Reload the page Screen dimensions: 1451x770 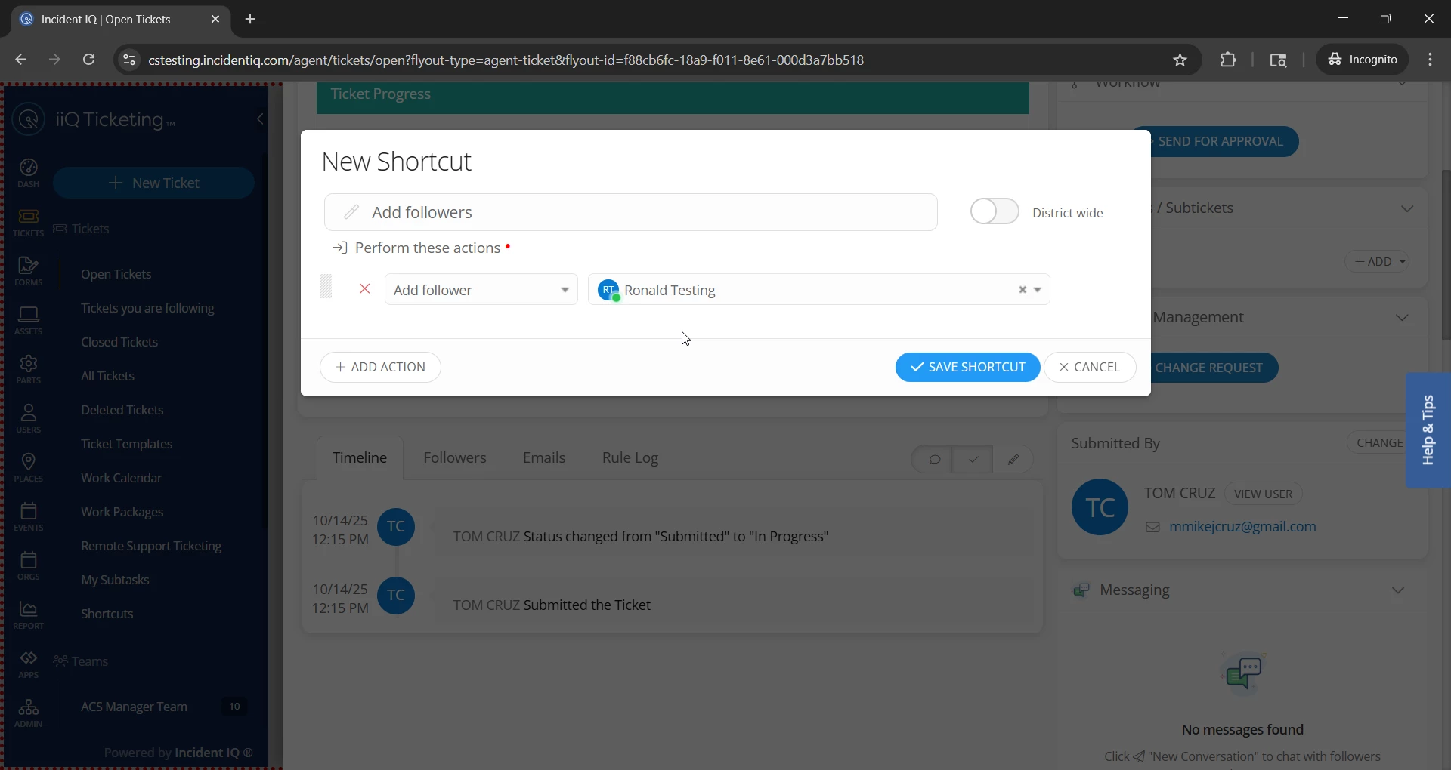[x=88, y=60]
